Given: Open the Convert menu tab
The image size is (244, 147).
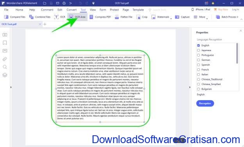Looking at the screenshot, I should 71,10.
